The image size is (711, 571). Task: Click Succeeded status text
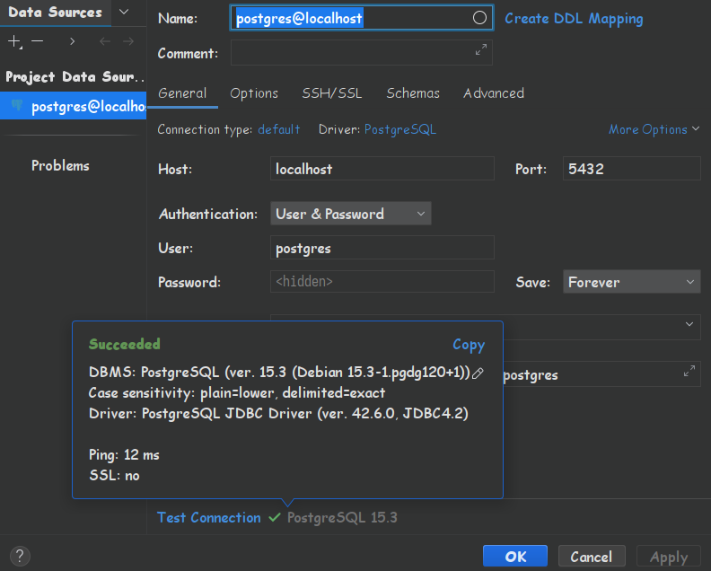point(124,344)
